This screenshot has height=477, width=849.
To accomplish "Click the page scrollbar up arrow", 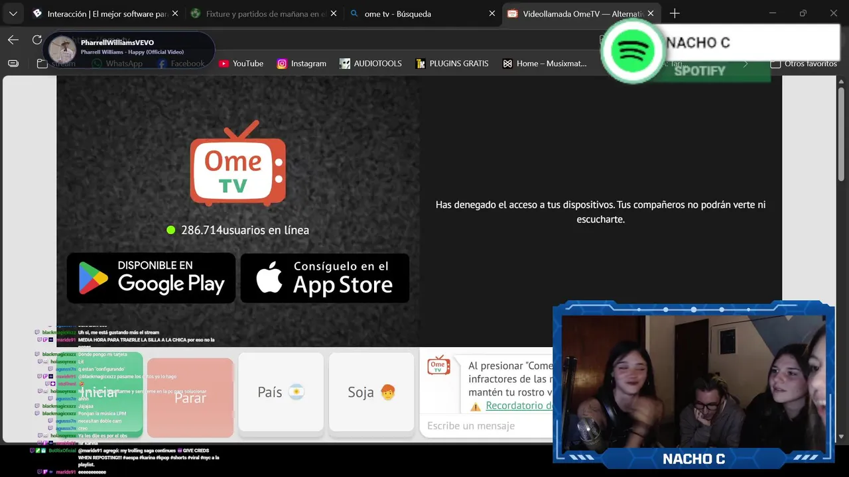I will pos(842,81).
